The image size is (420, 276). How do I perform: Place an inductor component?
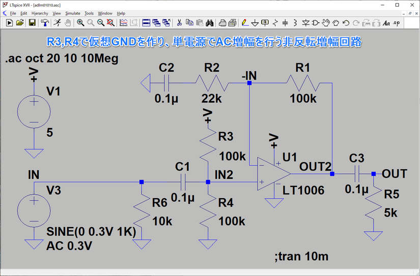tap(295, 23)
